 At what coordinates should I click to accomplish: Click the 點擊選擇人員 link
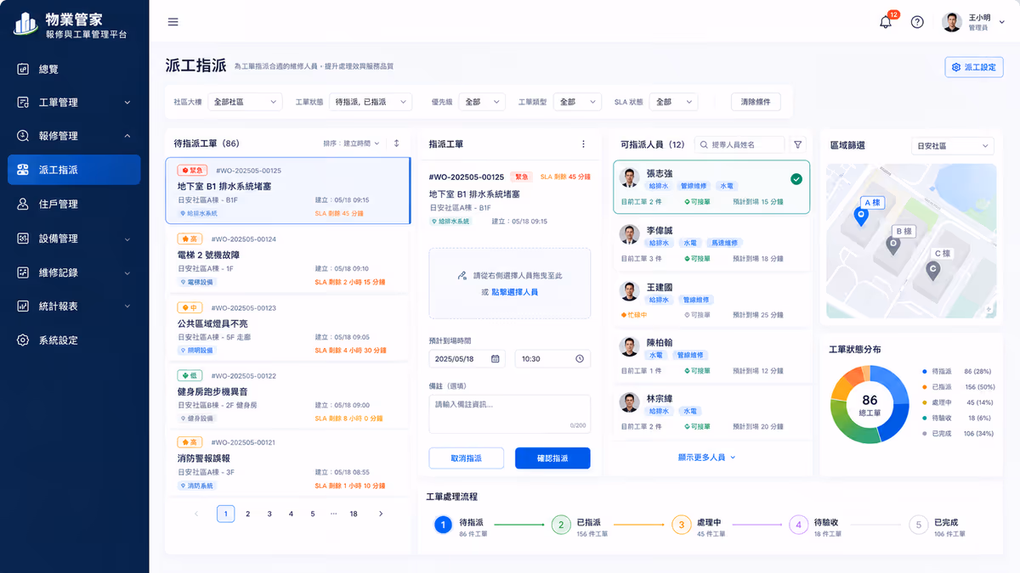pos(514,291)
